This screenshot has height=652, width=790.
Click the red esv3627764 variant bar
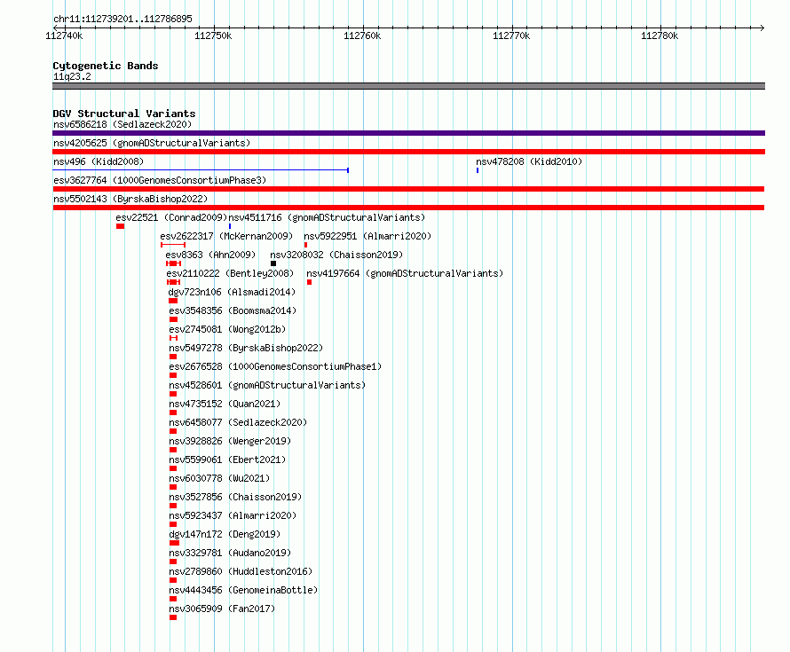point(408,189)
